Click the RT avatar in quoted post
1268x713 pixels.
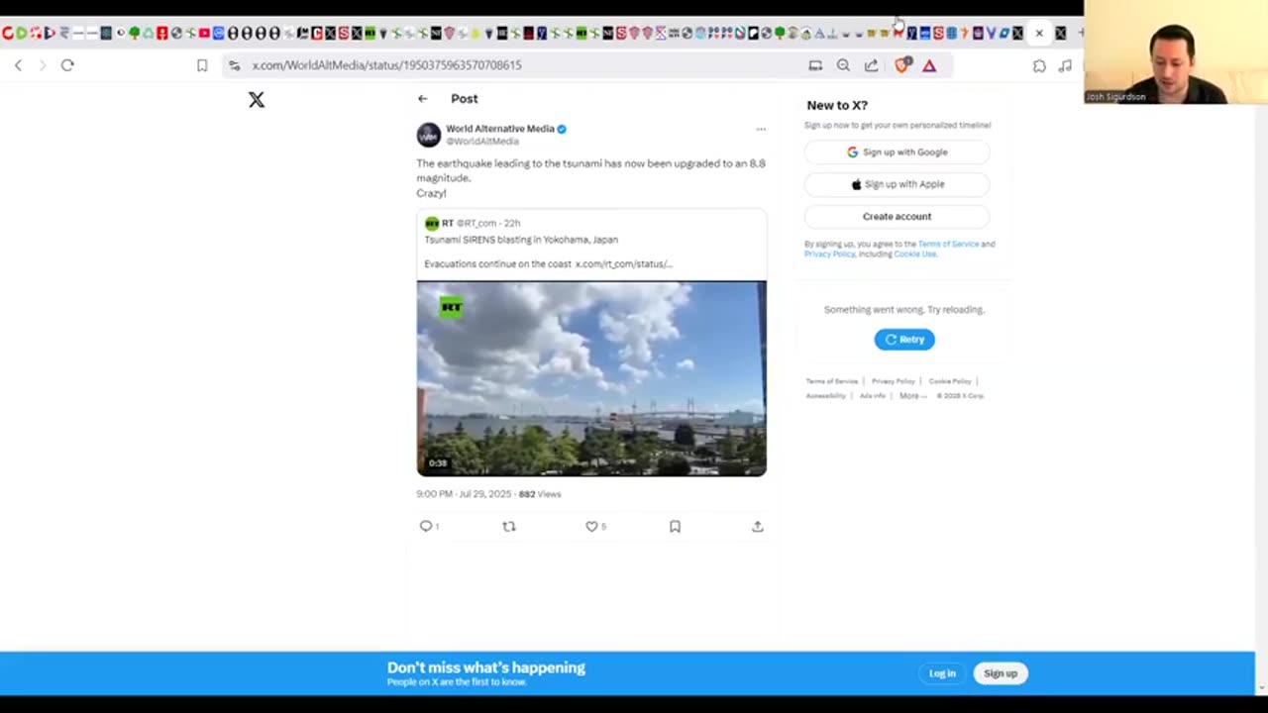[431, 224]
